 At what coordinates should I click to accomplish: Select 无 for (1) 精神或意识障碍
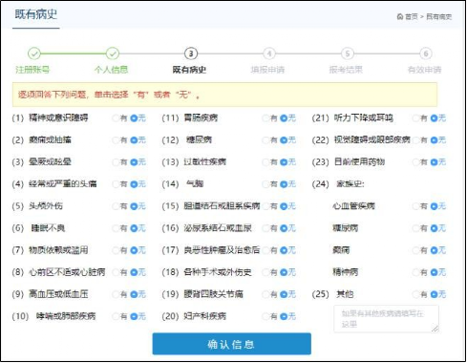[x=134, y=118]
